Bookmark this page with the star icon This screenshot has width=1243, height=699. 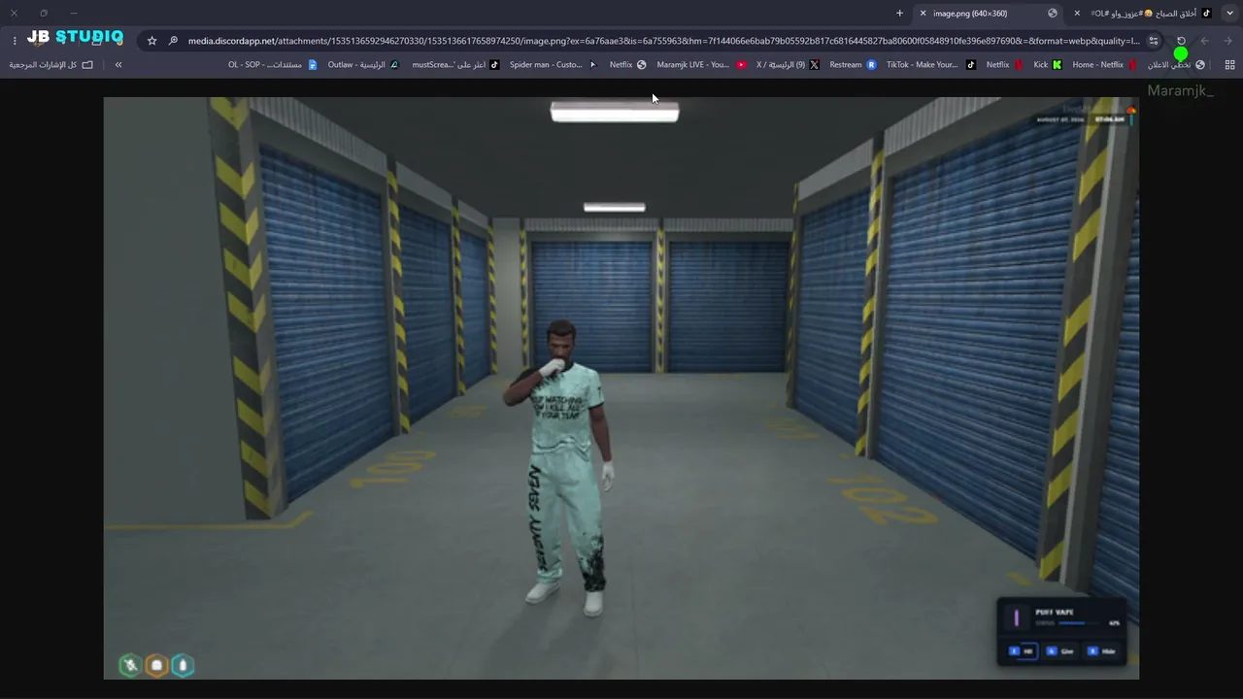tap(151, 41)
